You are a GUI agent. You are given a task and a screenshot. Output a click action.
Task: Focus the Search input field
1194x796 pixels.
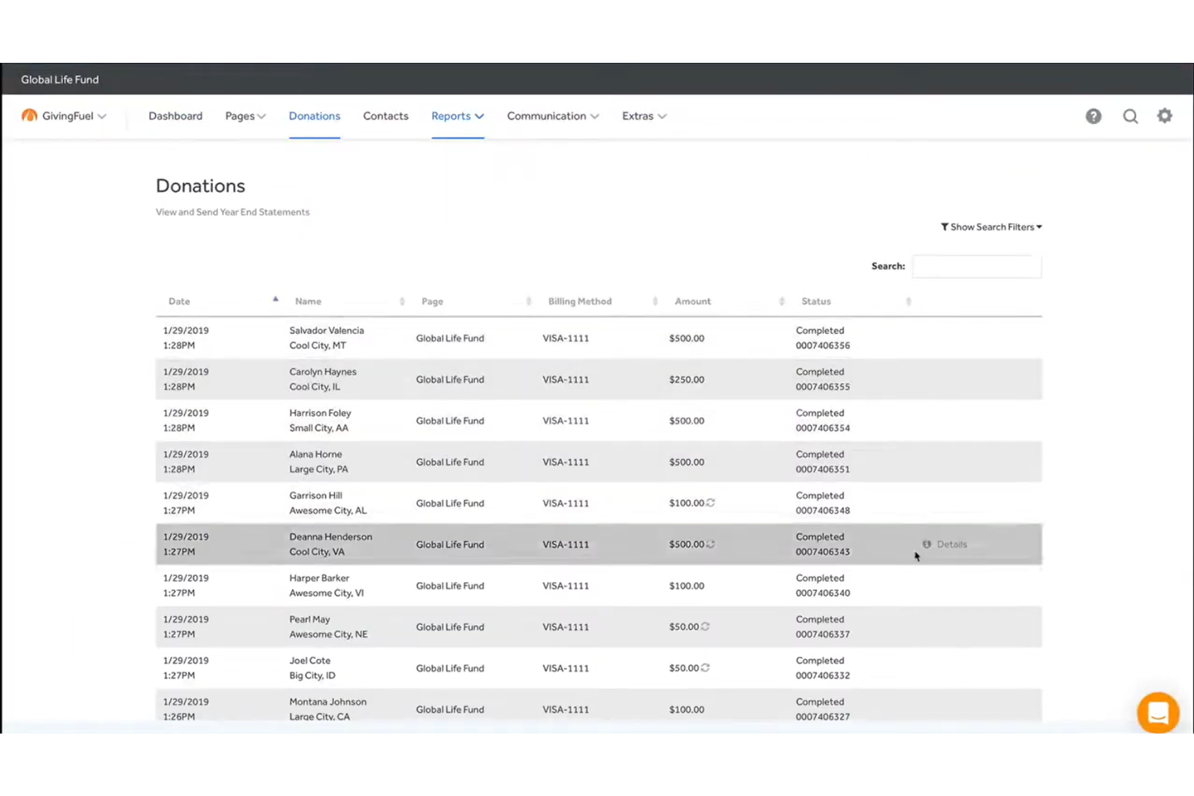tap(976, 266)
